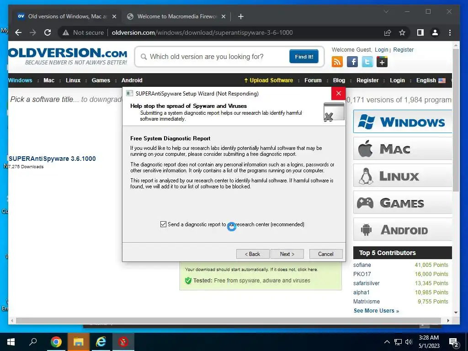
Task: Open the Twitter icon on OldVersion
Action: [367, 62]
